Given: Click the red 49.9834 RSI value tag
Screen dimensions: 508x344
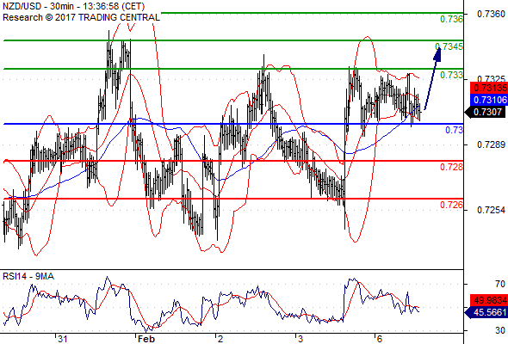Looking at the screenshot, I should tap(489, 301).
